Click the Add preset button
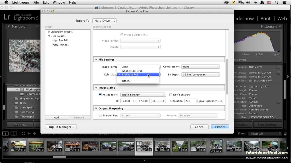This screenshot has width=291, height=163. [x=57, y=117]
